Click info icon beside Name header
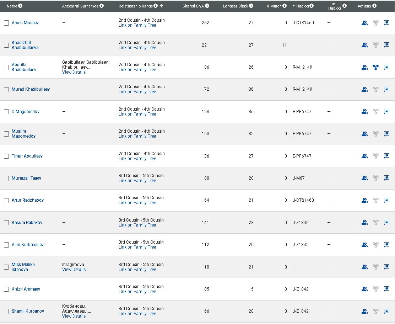This screenshot has height=324, width=395. (20, 6)
